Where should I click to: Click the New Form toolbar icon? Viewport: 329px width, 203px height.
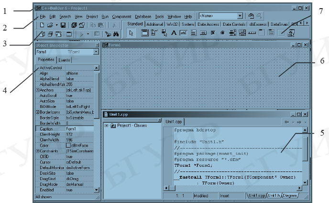coord(69,34)
